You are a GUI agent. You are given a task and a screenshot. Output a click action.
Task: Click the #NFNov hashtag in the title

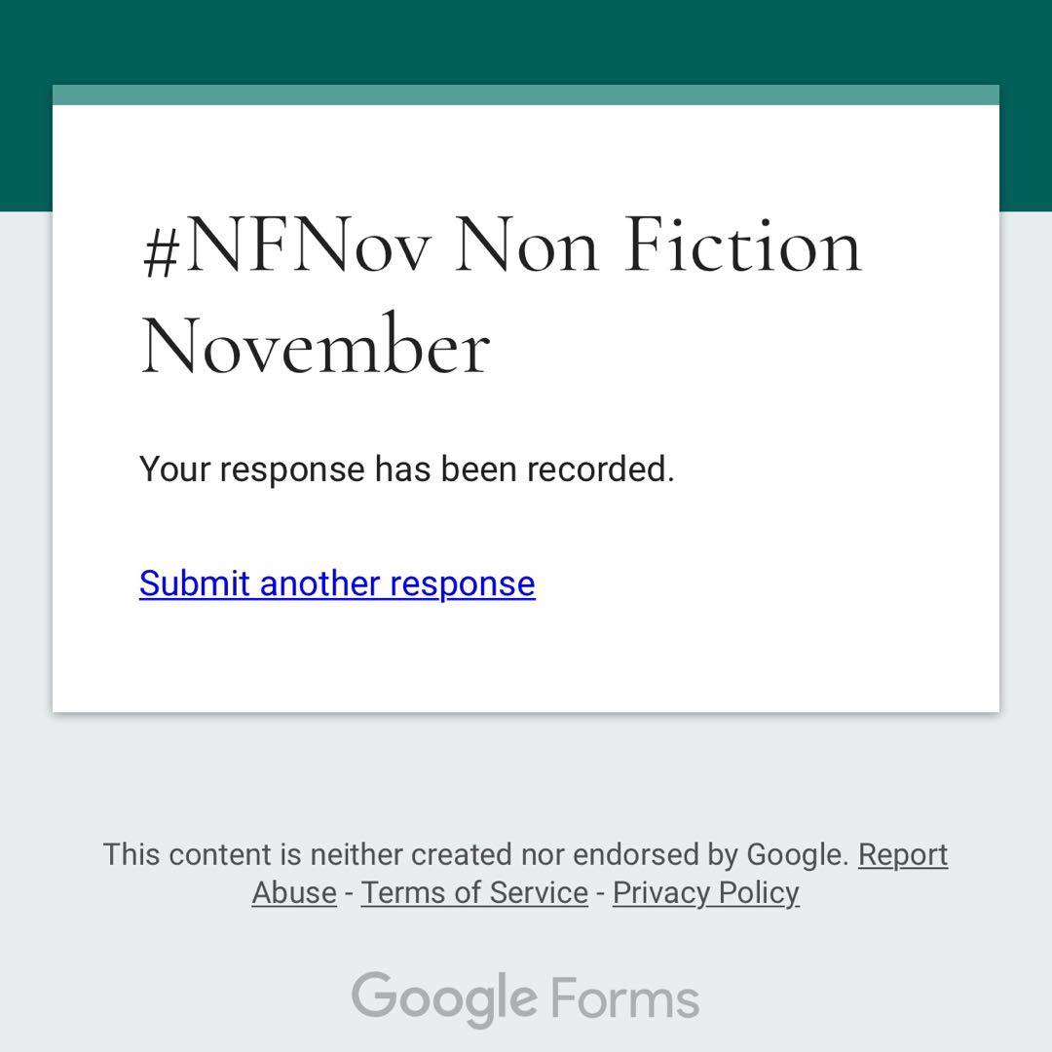[284, 245]
